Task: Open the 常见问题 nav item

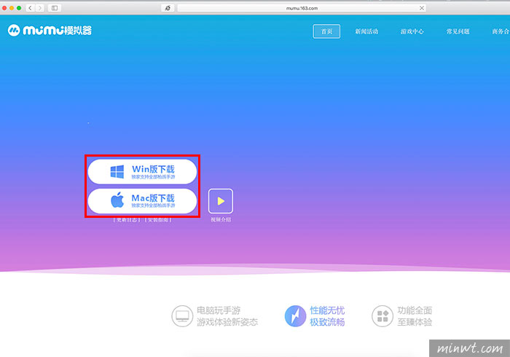Action: tap(458, 31)
